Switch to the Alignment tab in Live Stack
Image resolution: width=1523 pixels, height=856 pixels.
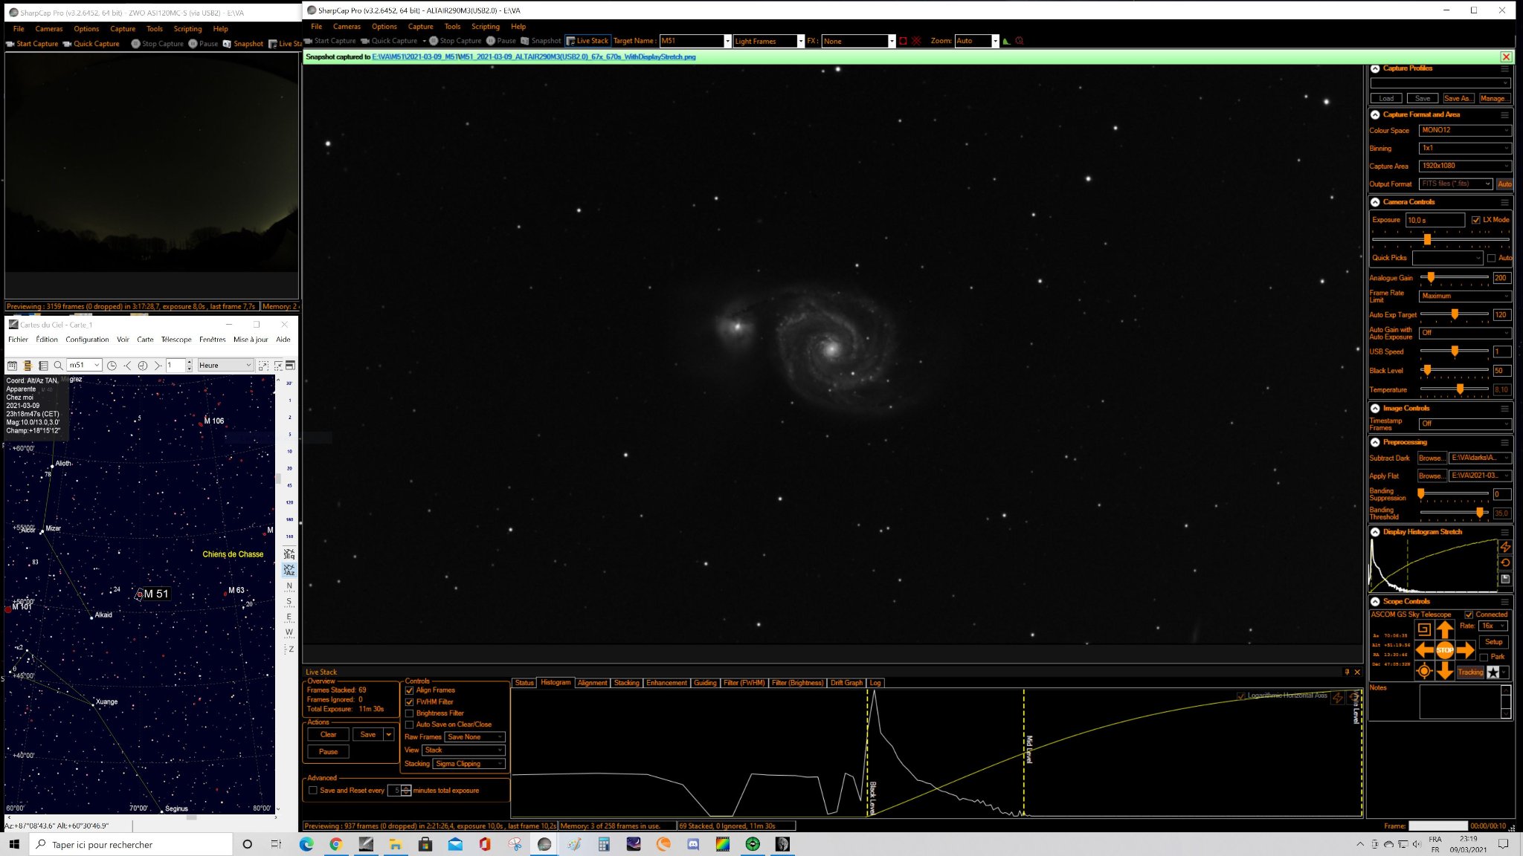click(592, 683)
